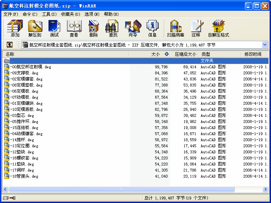Image resolution: width=271 pixels, height=203 pixels.
Task: Select file -00航空杯注射模.dwg
Action: [x=31, y=67]
